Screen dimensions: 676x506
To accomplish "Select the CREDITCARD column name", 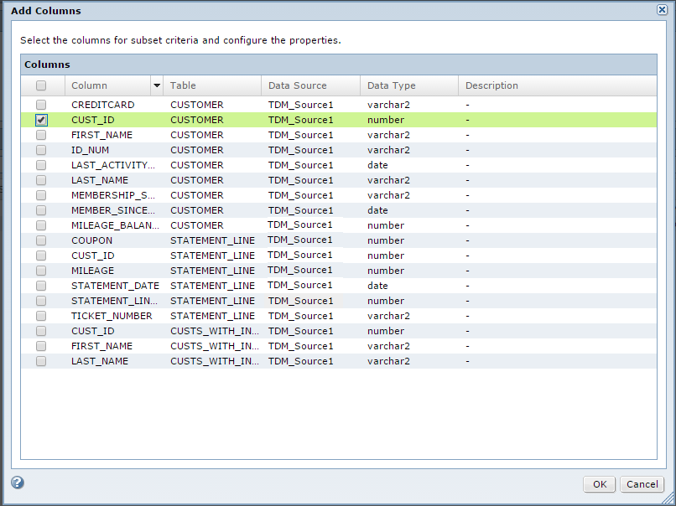I will tap(102, 105).
